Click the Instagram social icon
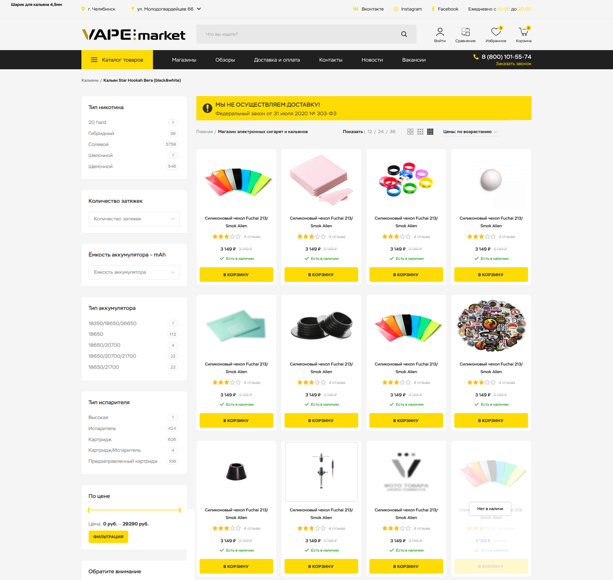Screen dimensions: 613x580 coord(396,9)
